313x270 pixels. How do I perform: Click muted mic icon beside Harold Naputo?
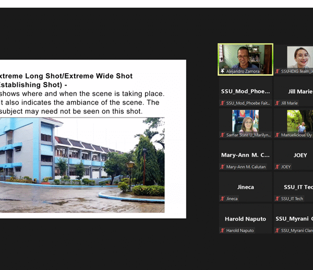tap(222, 230)
